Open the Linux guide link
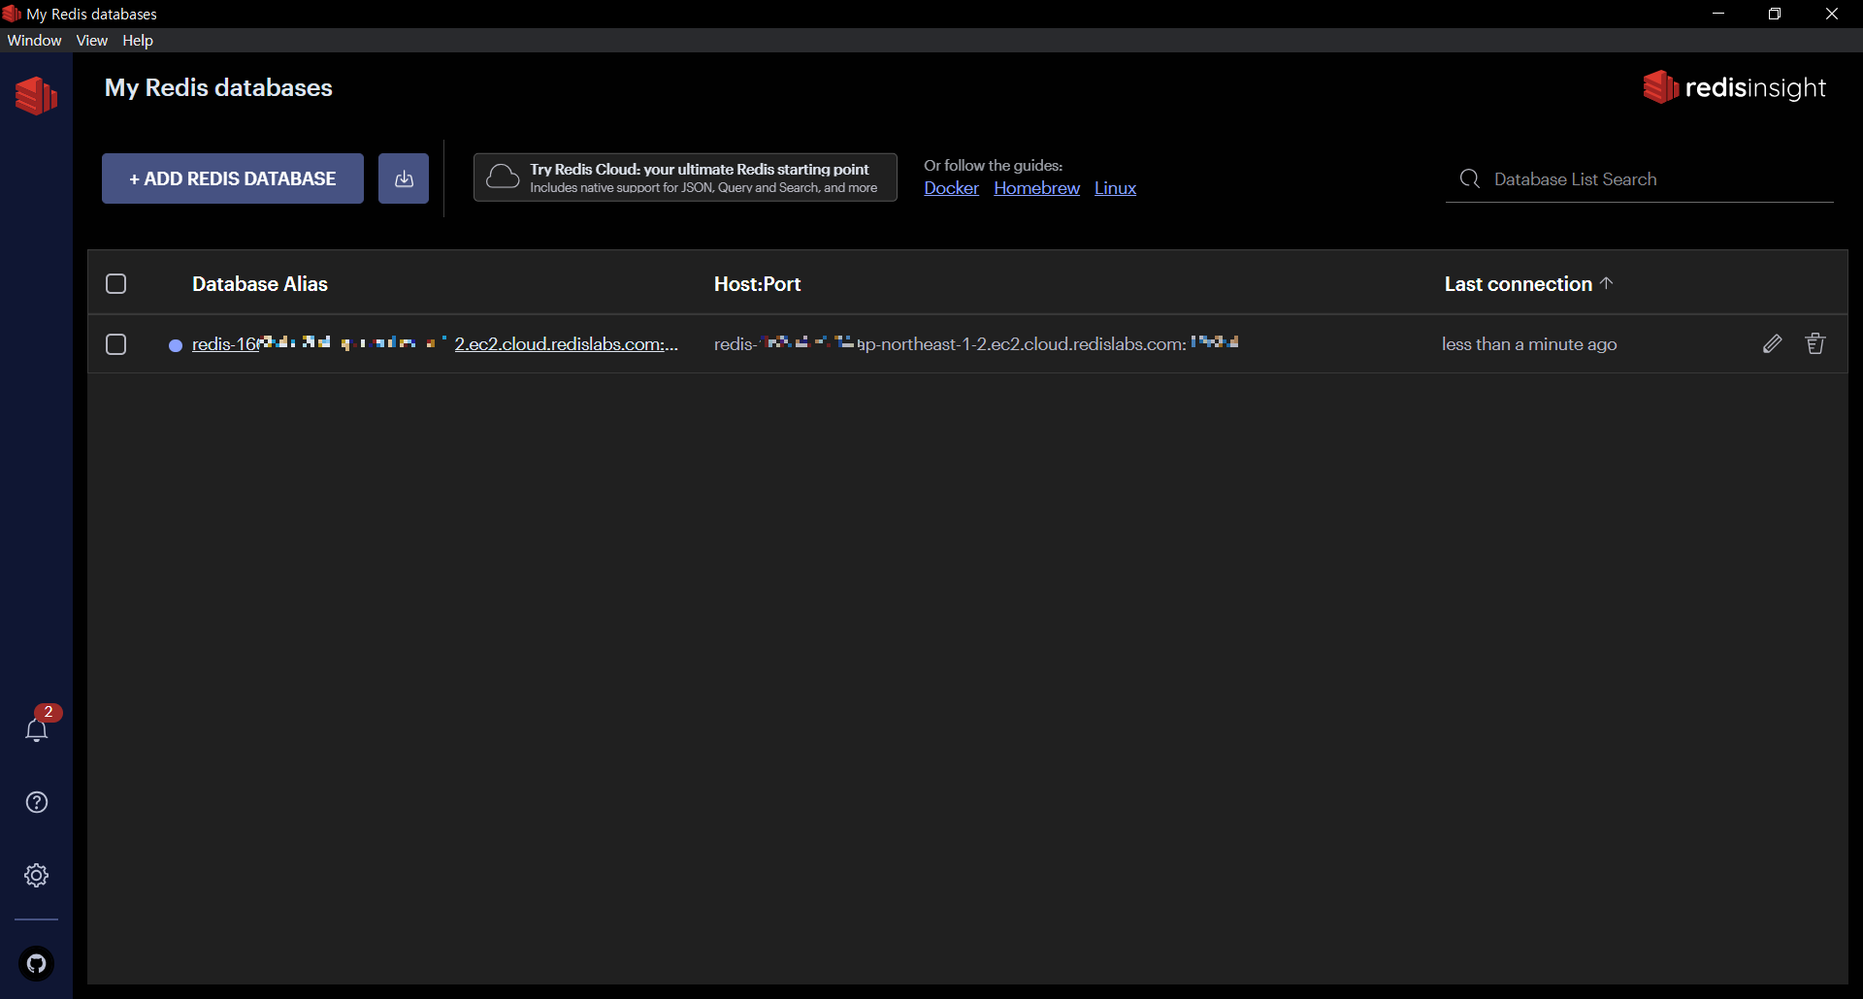The height and width of the screenshot is (999, 1863). [1115, 188]
